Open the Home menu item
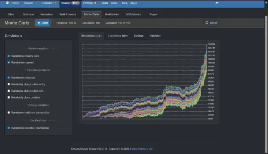Image resolution: width=268 pixels, height=154 pixels. tap(15, 3)
